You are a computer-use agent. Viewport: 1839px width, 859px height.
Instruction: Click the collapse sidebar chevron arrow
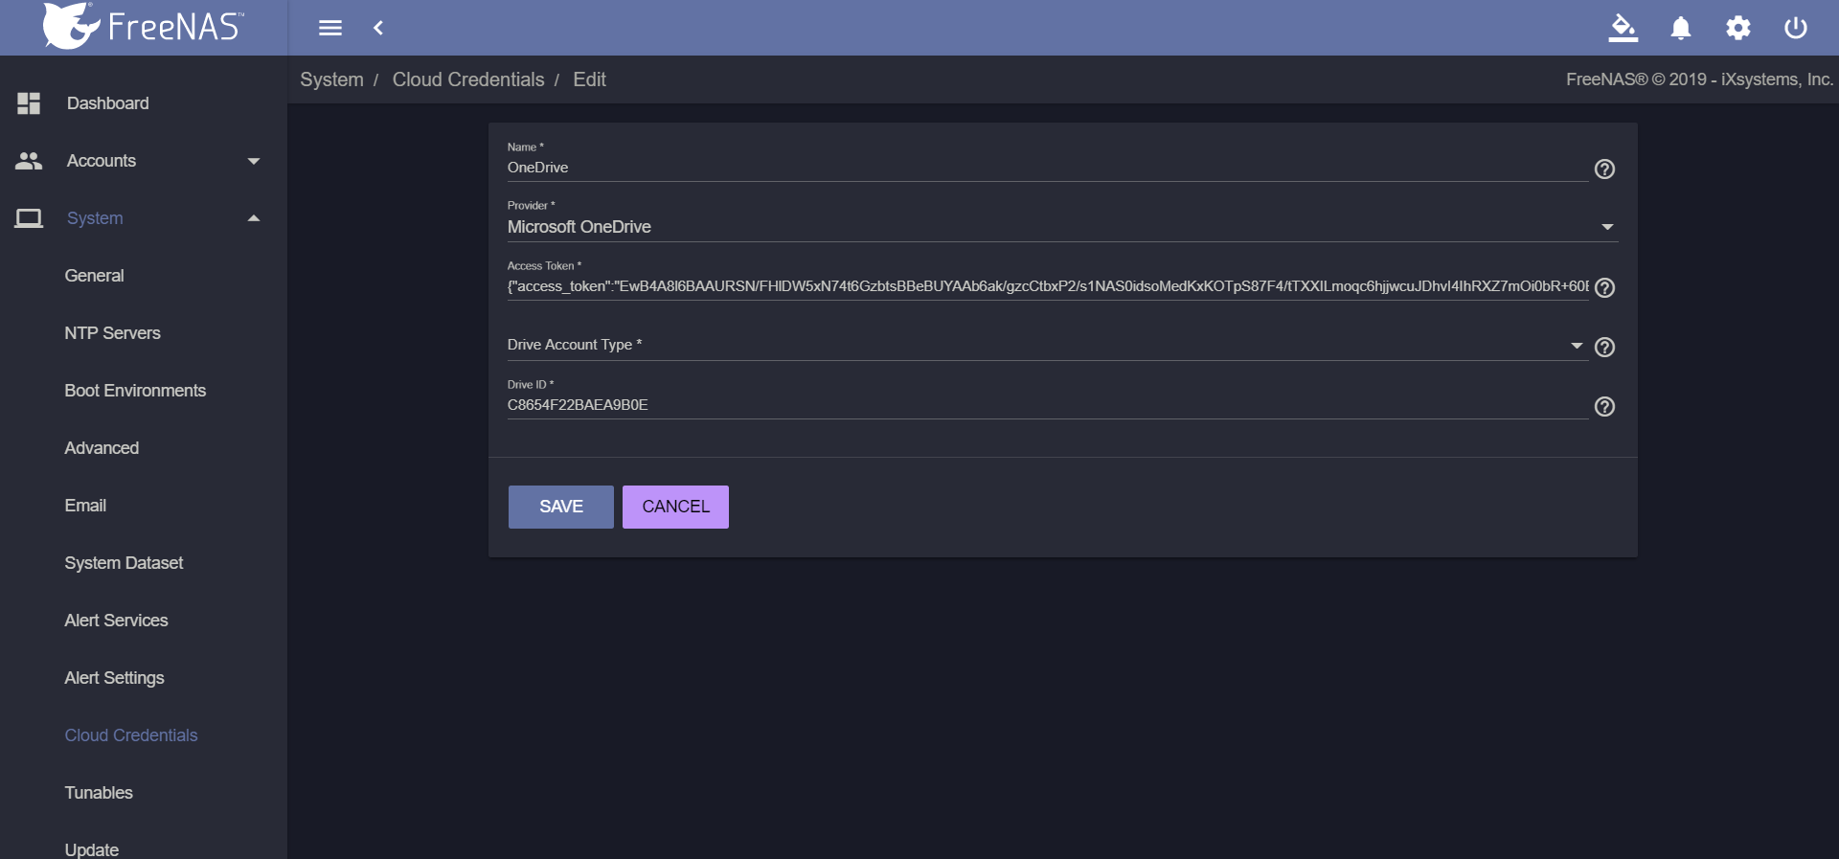tap(378, 28)
